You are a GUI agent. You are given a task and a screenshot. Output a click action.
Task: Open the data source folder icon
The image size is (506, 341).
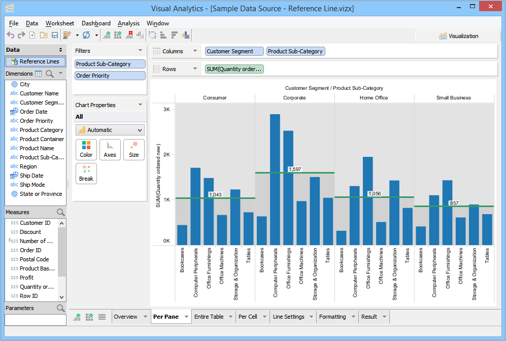43,36
